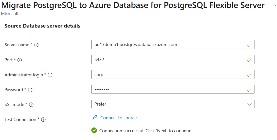Click the Server name info icon
The height and width of the screenshot is (140, 277).
point(36,45)
